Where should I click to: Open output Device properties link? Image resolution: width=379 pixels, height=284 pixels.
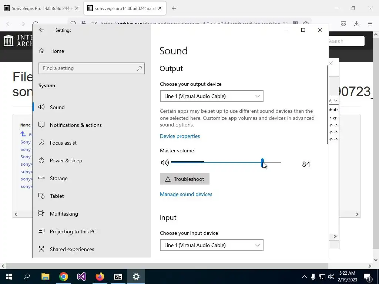[x=180, y=136]
